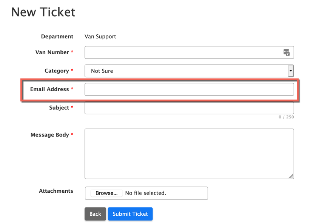Click the Back button
This screenshot has width=316, height=224.
tap(95, 214)
